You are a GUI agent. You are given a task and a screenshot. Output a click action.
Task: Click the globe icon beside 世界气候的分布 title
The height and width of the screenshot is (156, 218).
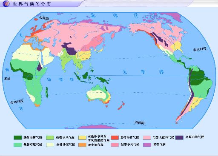pos(6,3)
